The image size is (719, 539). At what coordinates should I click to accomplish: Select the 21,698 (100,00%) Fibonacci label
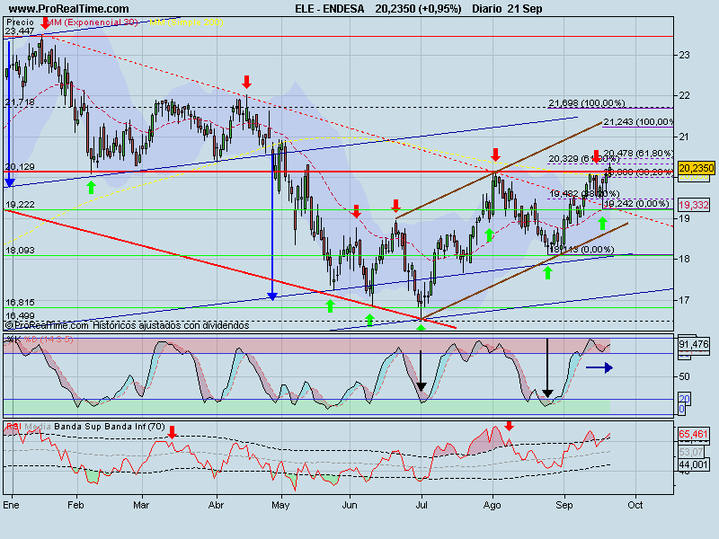click(587, 103)
